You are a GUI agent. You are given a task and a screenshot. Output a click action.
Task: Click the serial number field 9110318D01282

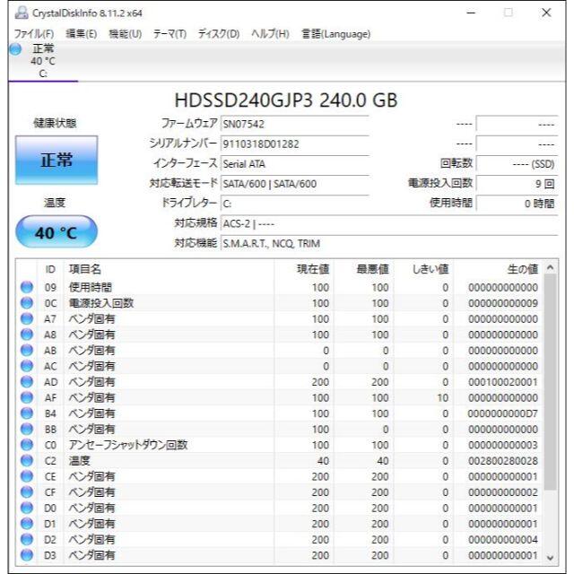click(x=294, y=143)
